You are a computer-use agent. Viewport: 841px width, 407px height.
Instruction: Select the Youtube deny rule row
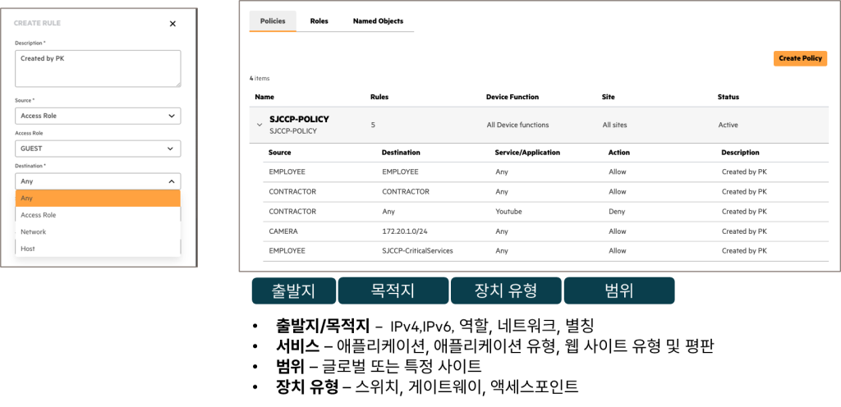point(534,212)
